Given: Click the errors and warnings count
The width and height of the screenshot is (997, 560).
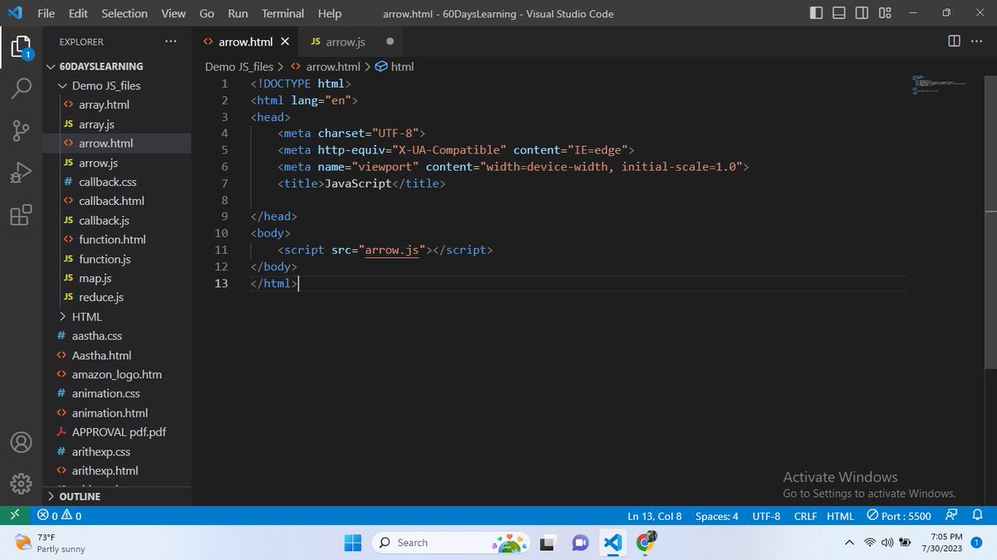Looking at the screenshot, I should pyautogui.click(x=59, y=515).
